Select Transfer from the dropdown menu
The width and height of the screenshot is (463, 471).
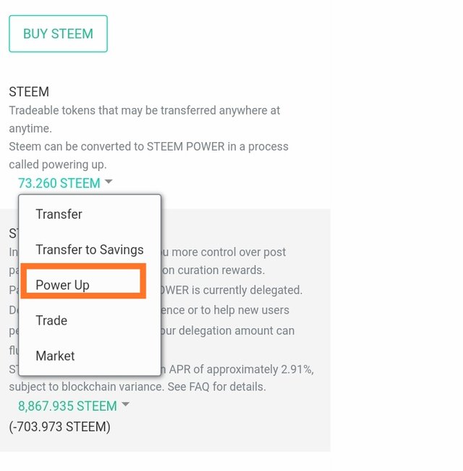coord(59,214)
